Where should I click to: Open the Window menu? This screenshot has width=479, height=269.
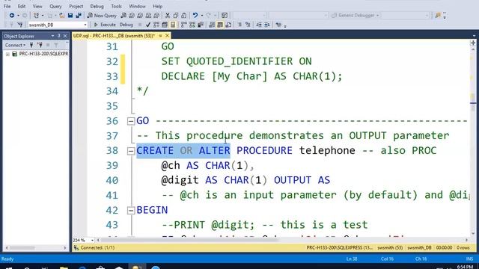pyautogui.click(x=137, y=6)
